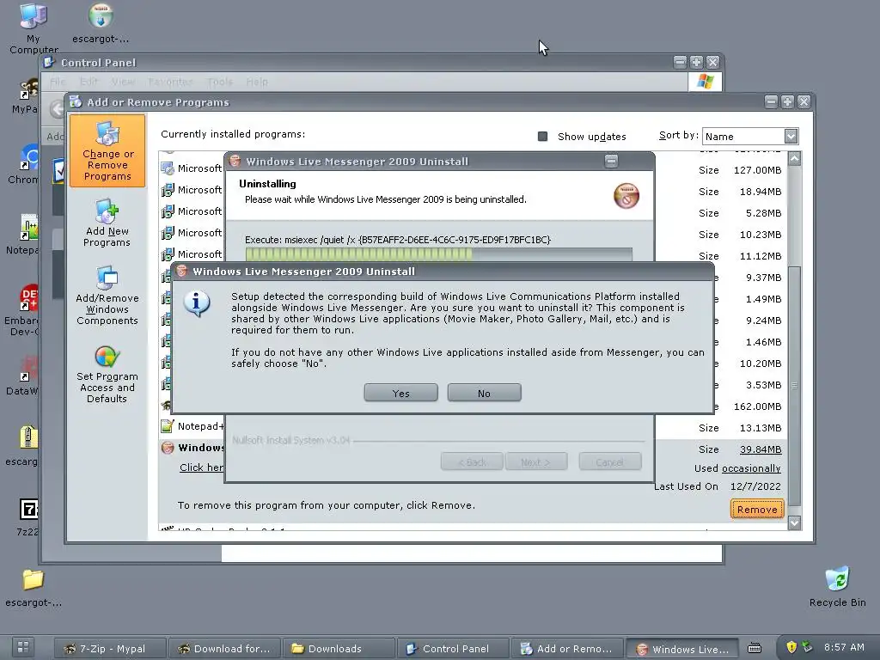The width and height of the screenshot is (880, 660).
Task: Click the Next button in uninstaller window
Action: [x=536, y=461]
